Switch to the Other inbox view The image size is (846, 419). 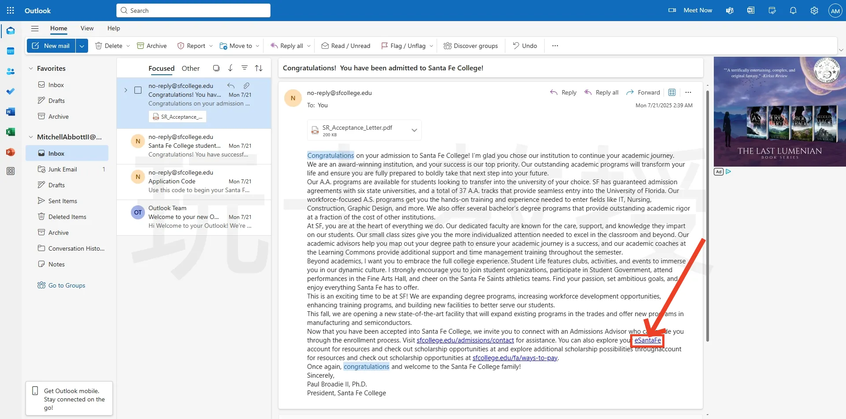click(190, 69)
